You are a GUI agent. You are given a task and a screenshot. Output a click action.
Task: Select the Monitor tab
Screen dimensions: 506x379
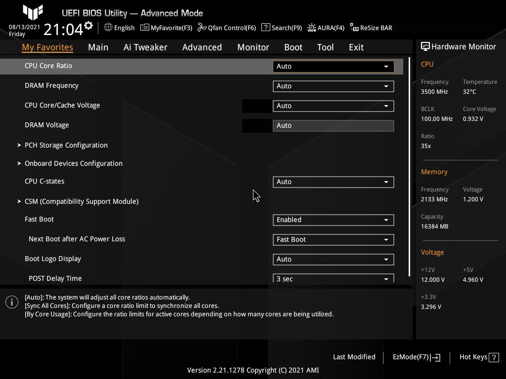pyautogui.click(x=253, y=47)
